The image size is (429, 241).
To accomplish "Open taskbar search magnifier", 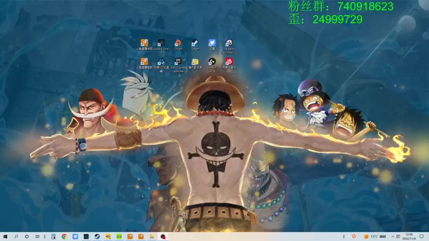I will tap(16, 236).
